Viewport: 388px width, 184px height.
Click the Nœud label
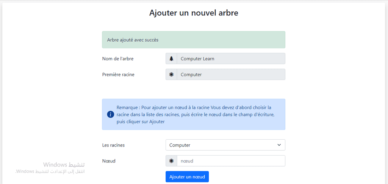tap(109, 161)
